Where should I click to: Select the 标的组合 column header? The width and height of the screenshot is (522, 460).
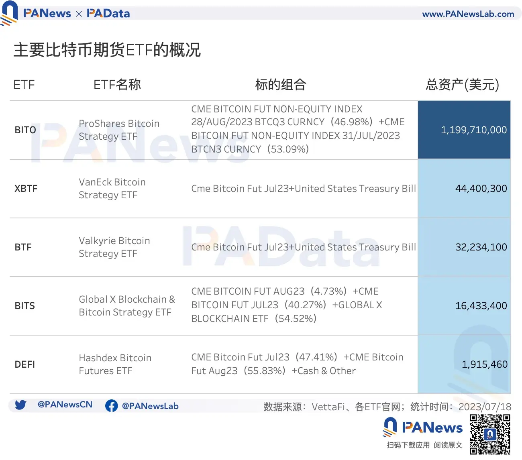pyautogui.click(x=280, y=85)
